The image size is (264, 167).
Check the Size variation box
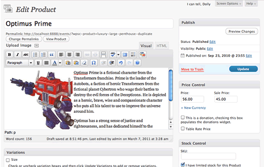tap(8, 160)
